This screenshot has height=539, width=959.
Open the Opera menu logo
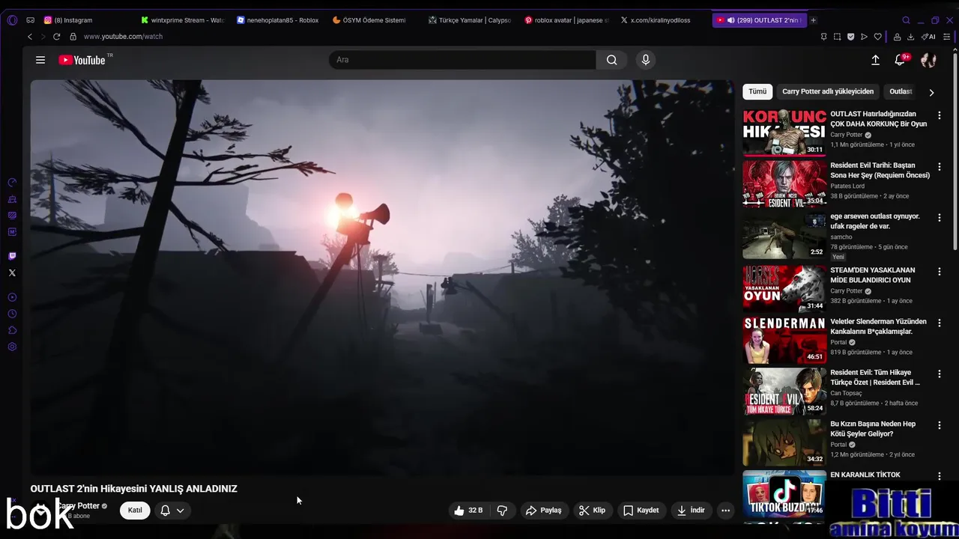12,20
